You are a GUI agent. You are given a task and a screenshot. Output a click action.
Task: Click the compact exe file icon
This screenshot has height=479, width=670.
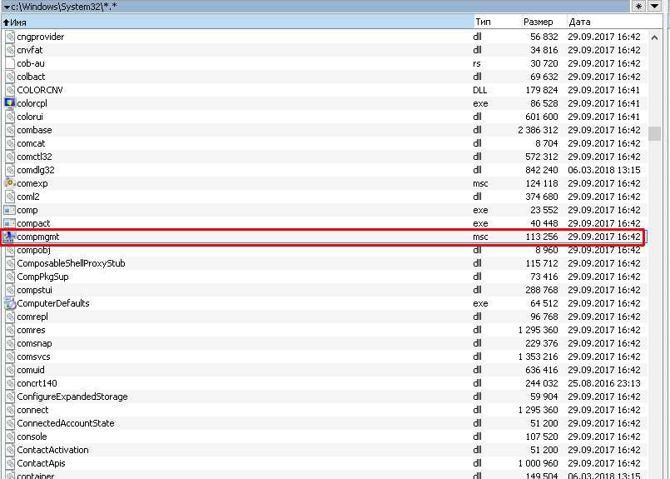tap(10, 223)
